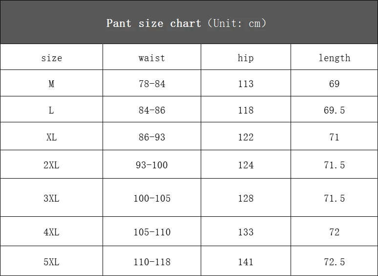Click the "Pant size chart" title banner
This screenshot has height=276, width=378.
[x=186, y=23]
